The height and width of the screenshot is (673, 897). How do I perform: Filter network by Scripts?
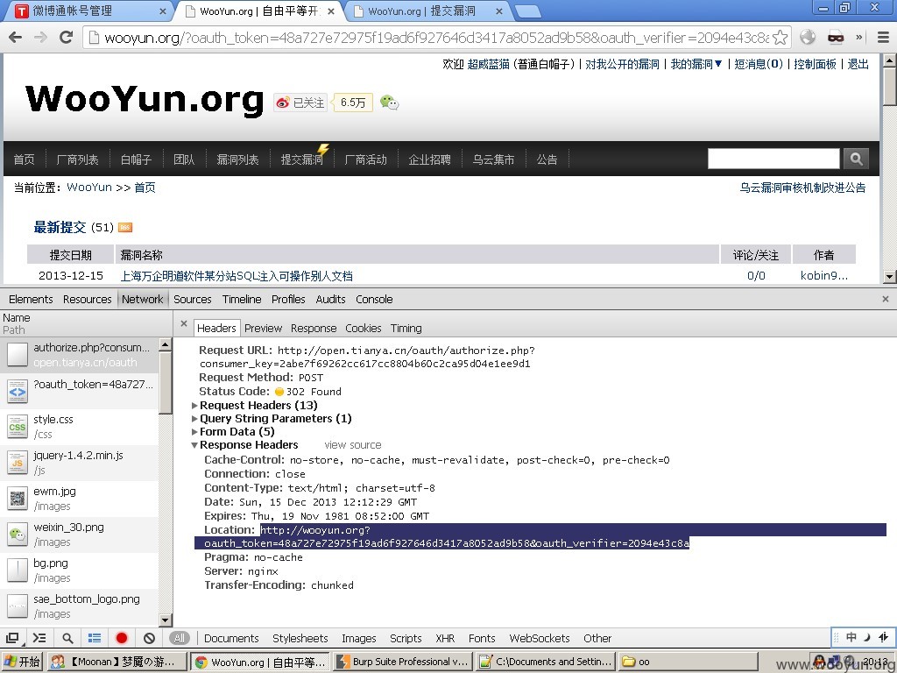(406, 638)
